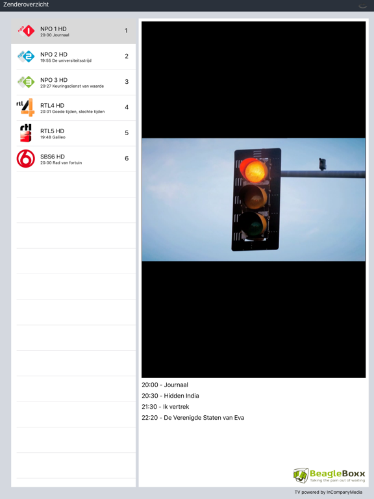374x499 pixels.
Task: Select the RTL4 HD channel name
Action: coord(52,105)
